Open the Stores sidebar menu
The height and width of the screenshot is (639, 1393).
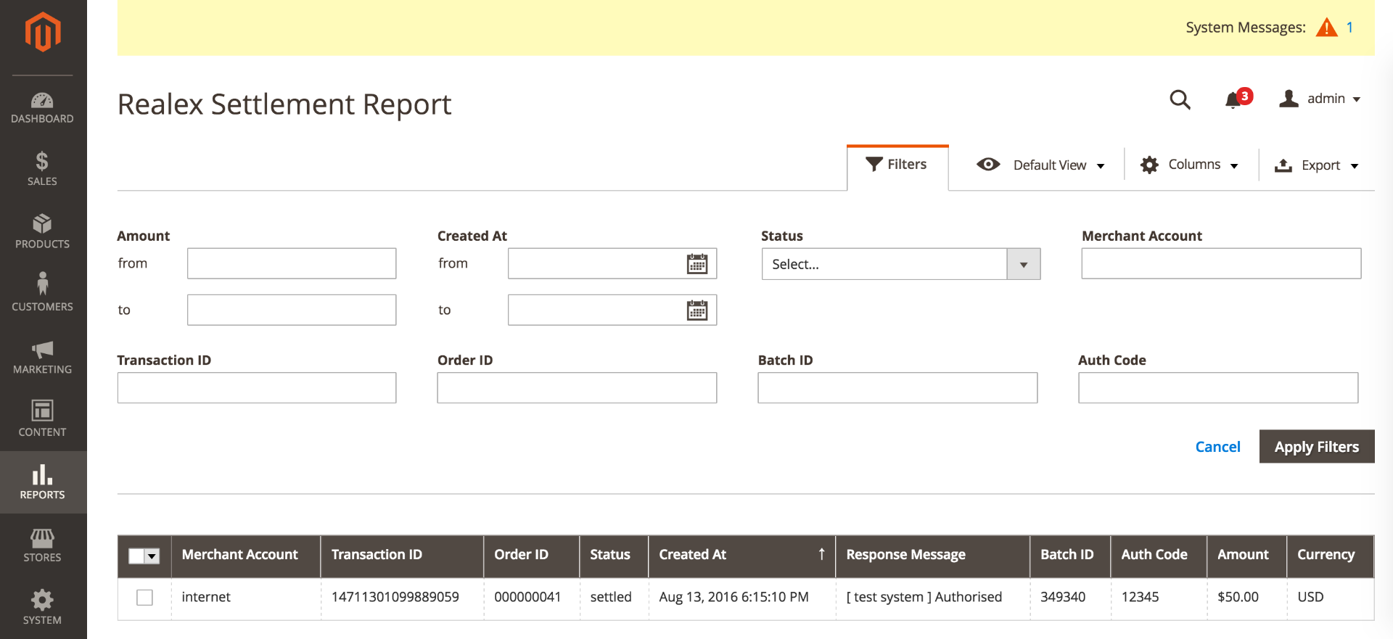[x=43, y=545]
